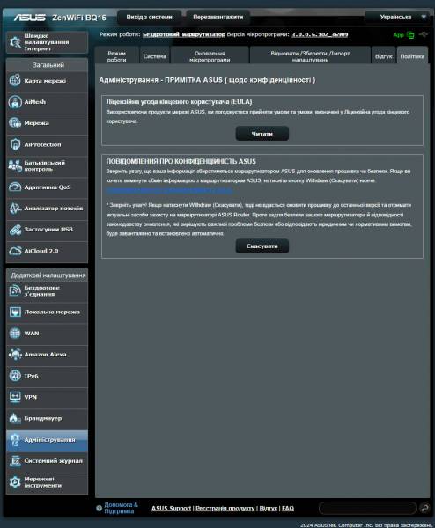This screenshot has width=435, height=528.
Task: Switch to Оновлення мікропрограми tab
Action: pyautogui.click(x=210, y=56)
